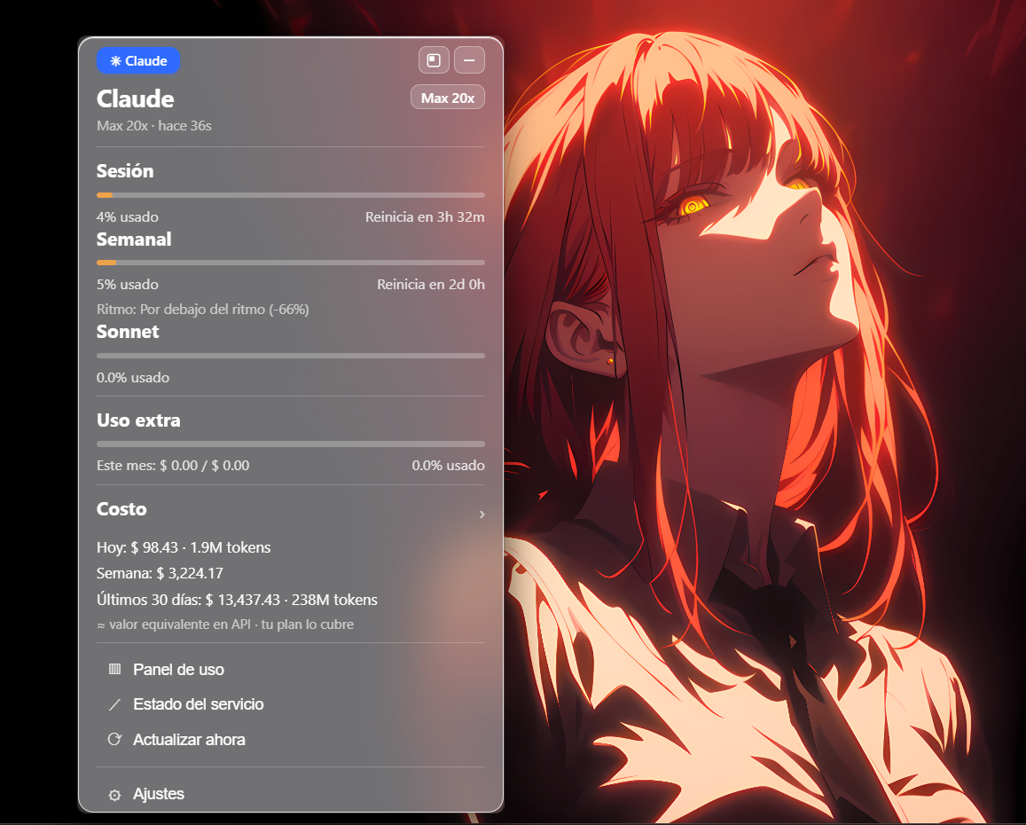
Task: Click 'Últimos 30 días: $ 13,437.43' line
Action: coord(237,600)
